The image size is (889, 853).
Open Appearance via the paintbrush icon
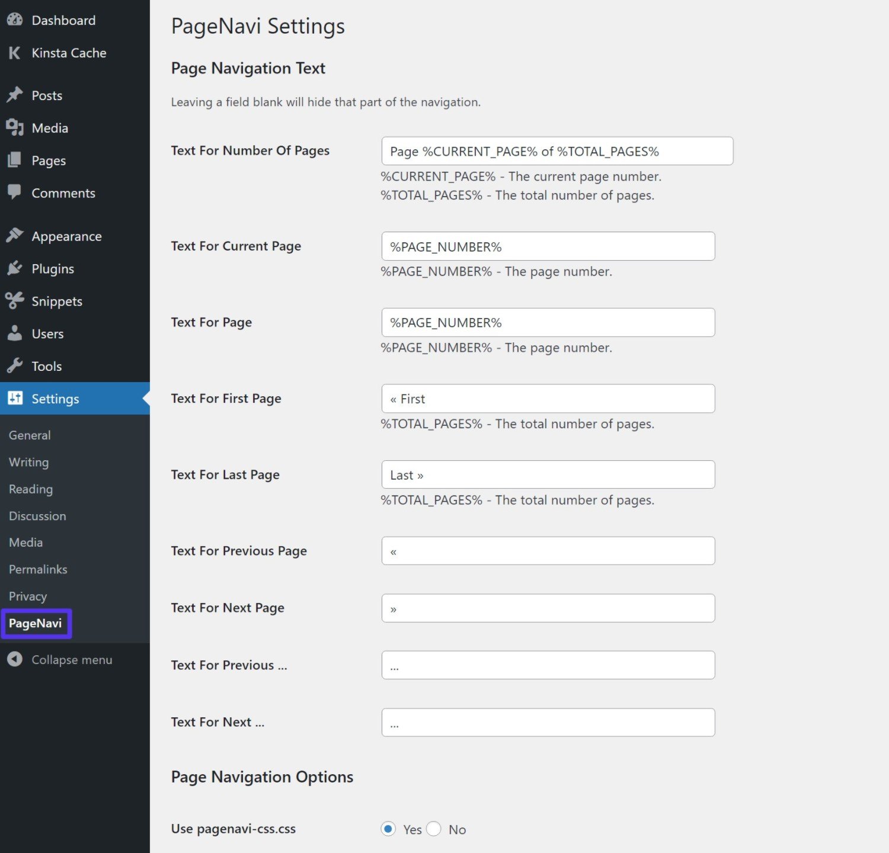tap(15, 236)
